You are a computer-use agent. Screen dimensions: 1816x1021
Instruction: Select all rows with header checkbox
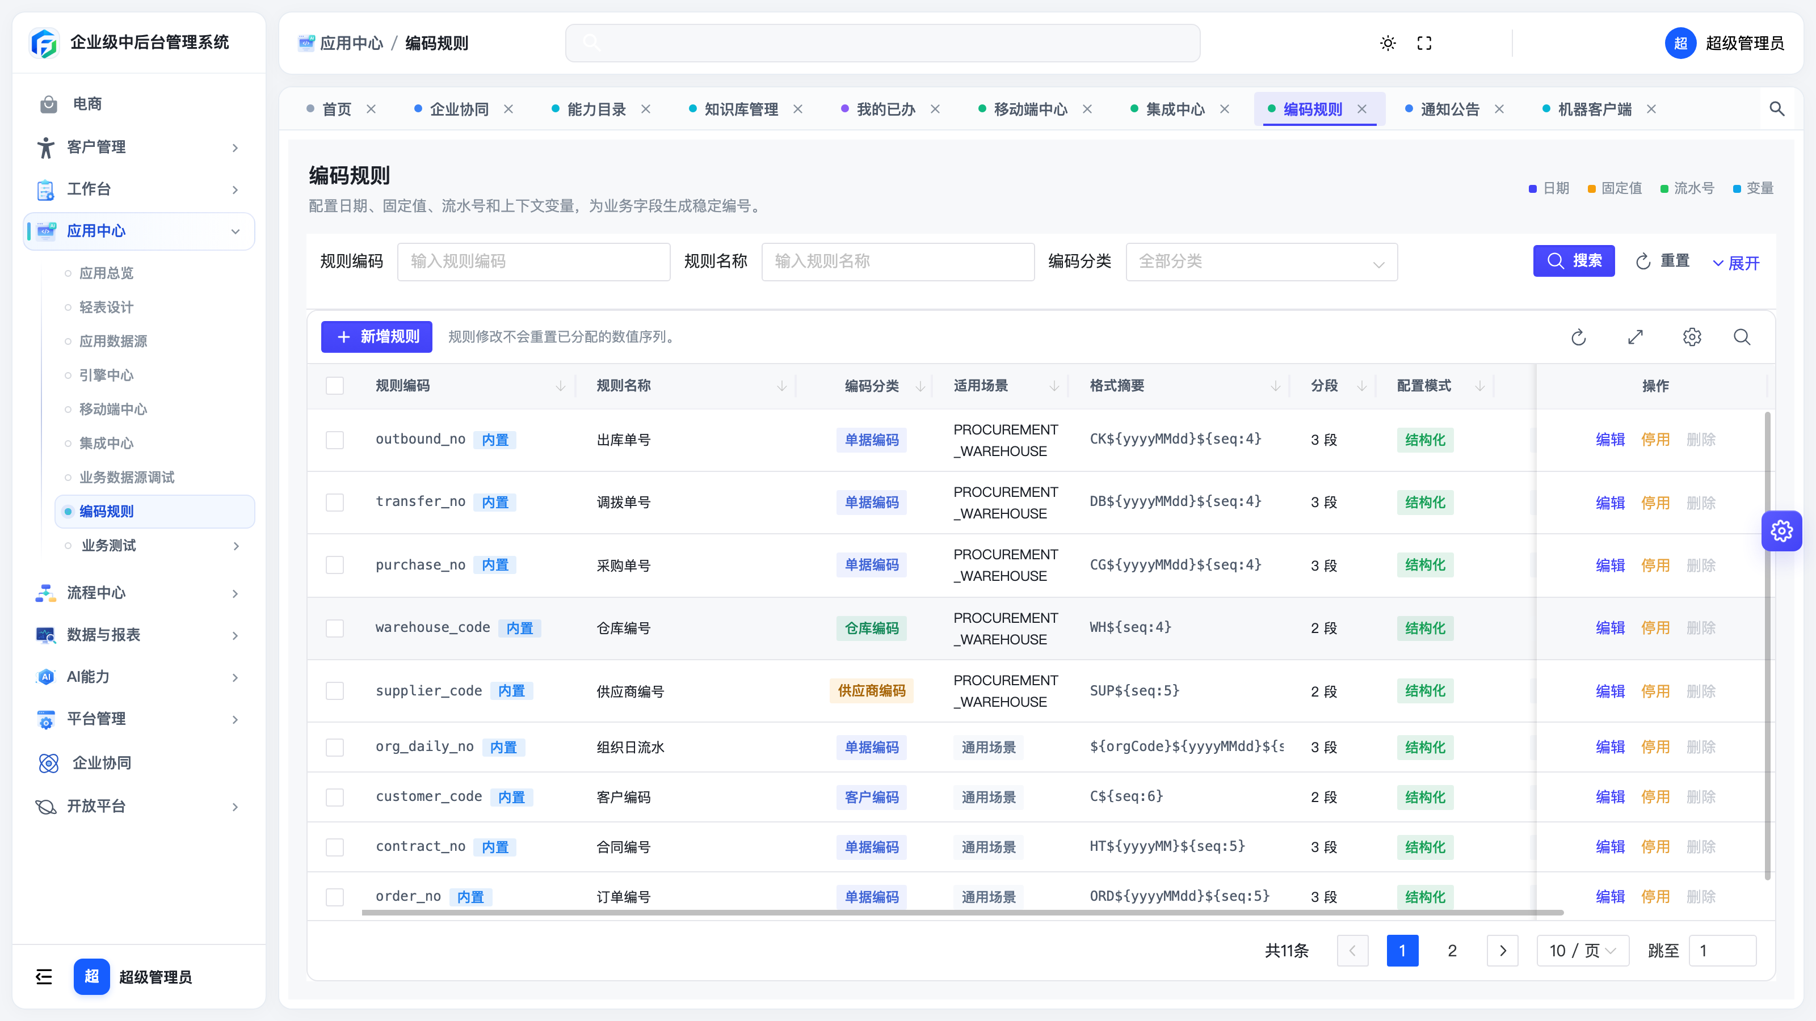click(335, 386)
